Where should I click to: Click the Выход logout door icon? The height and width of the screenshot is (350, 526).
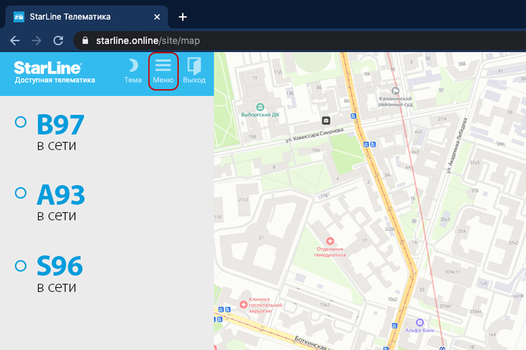[x=194, y=66]
